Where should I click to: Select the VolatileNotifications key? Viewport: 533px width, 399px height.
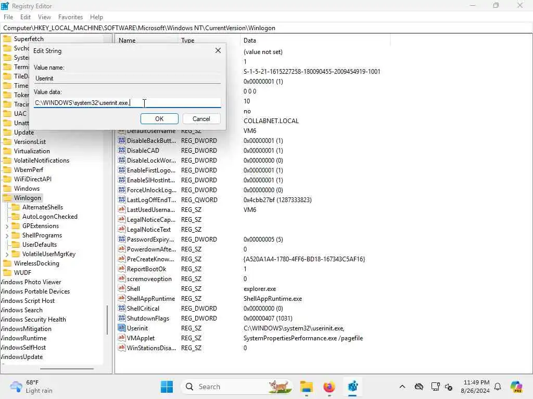[x=42, y=161]
